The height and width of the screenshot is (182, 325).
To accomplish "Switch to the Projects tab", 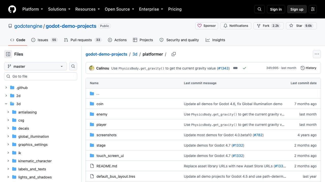I will pos(143,40).
